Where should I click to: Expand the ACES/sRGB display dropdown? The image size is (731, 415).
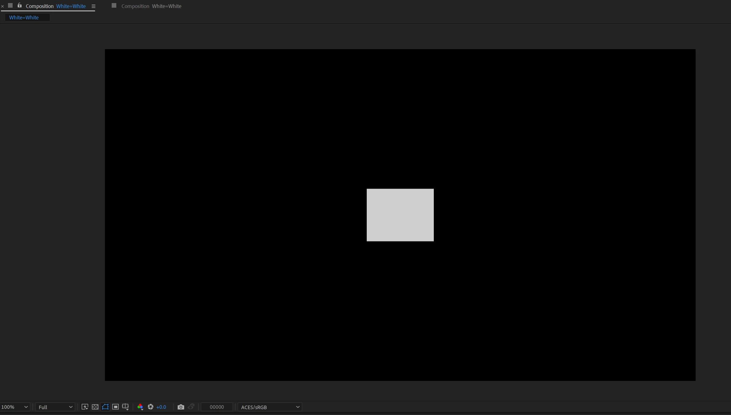270,407
